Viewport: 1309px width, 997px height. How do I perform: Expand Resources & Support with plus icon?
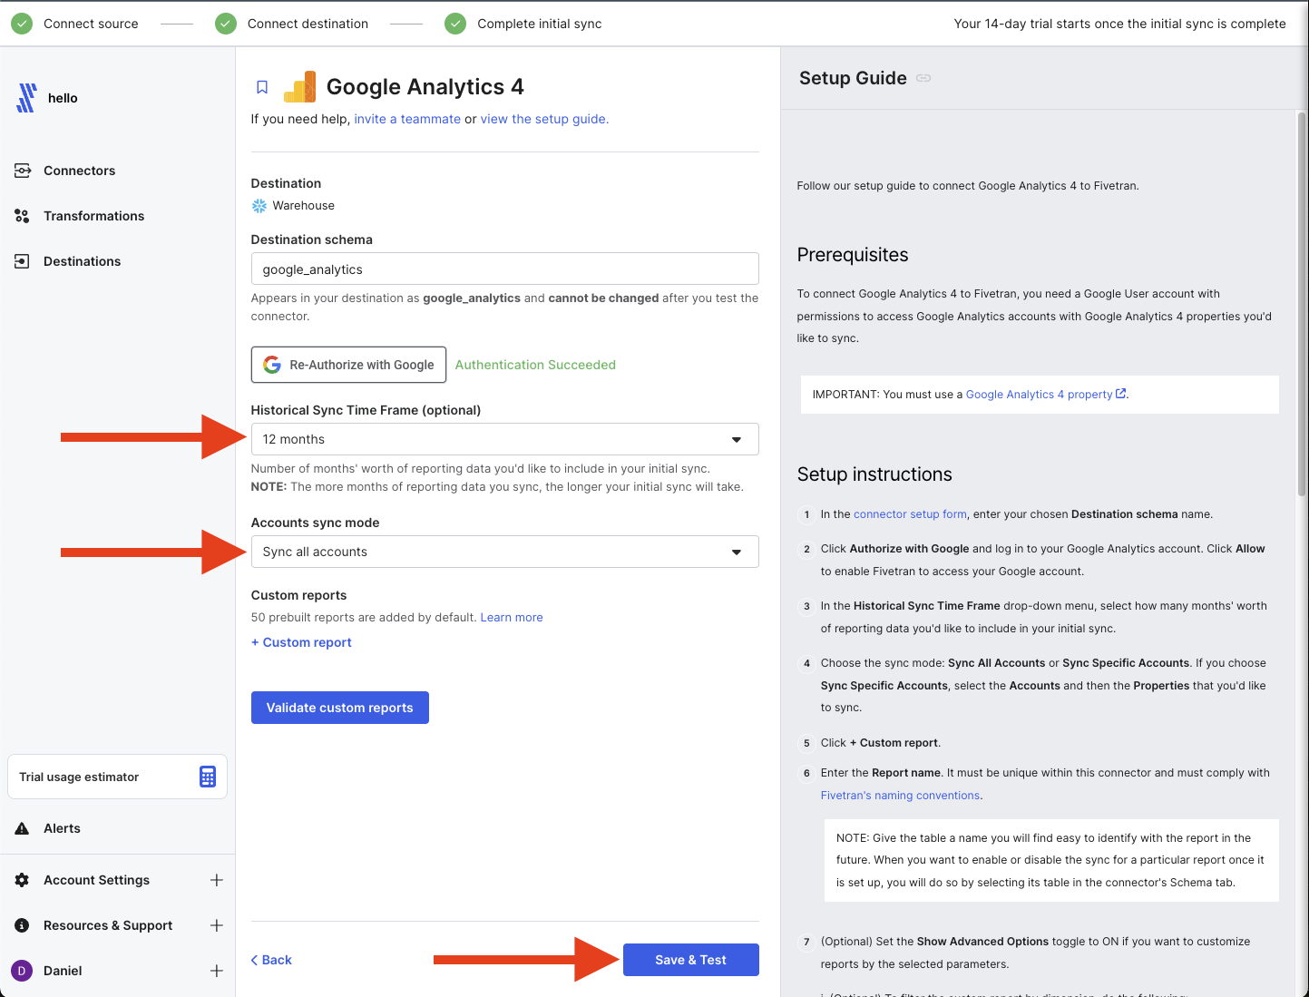(x=217, y=925)
